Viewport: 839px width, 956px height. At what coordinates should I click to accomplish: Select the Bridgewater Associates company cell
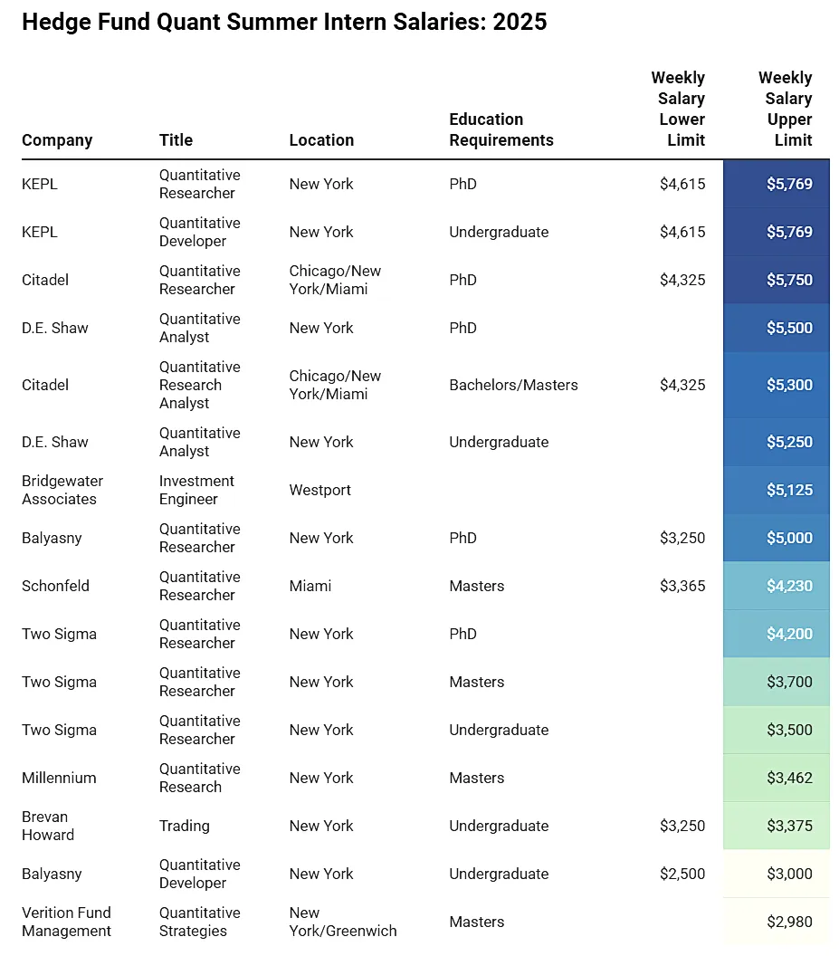(x=62, y=490)
